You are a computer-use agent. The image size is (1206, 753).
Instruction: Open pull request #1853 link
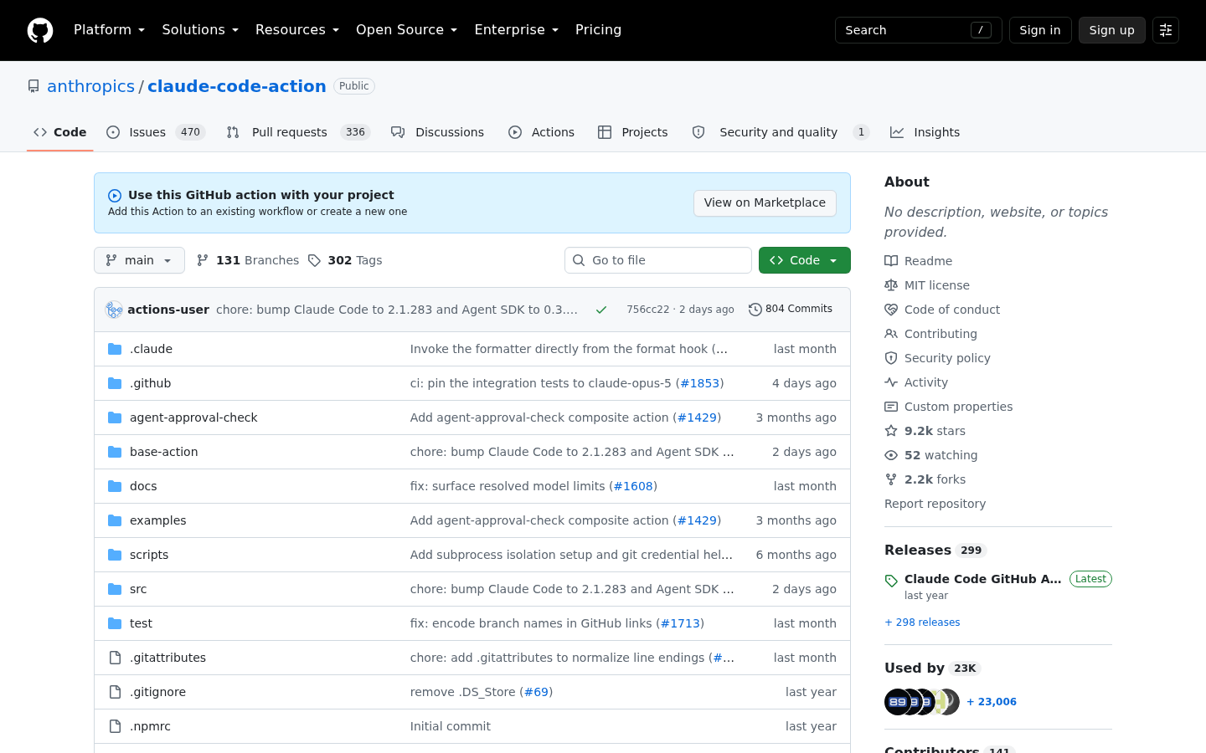click(699, 383)
